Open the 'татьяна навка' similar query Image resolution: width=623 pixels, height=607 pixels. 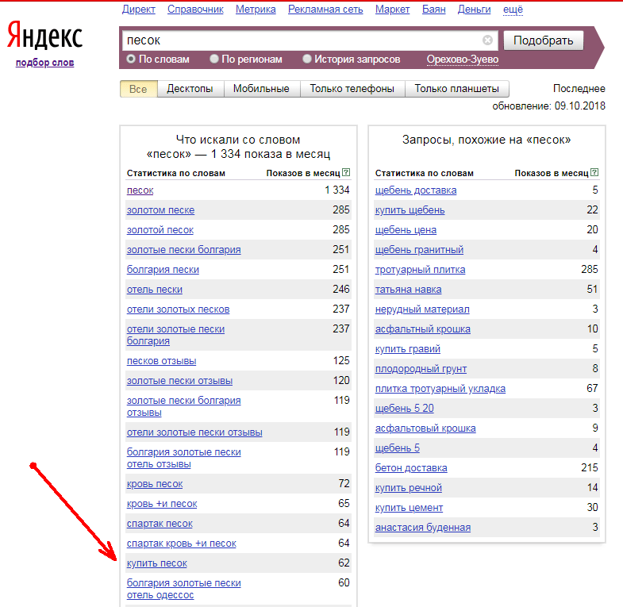(x=408, y=290)
